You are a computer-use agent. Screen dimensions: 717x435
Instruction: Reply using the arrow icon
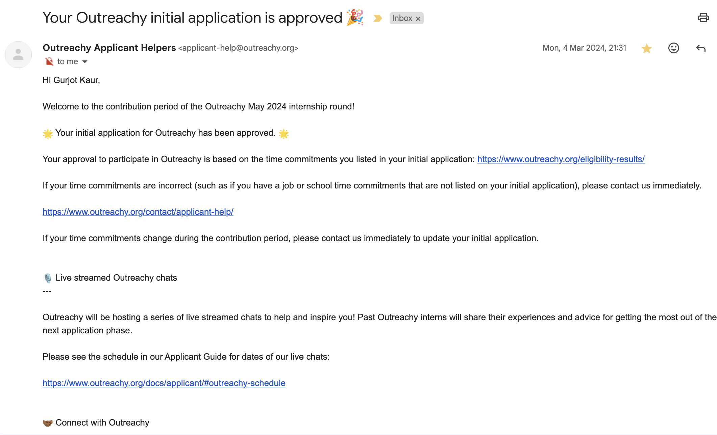[x=701, y=48]
